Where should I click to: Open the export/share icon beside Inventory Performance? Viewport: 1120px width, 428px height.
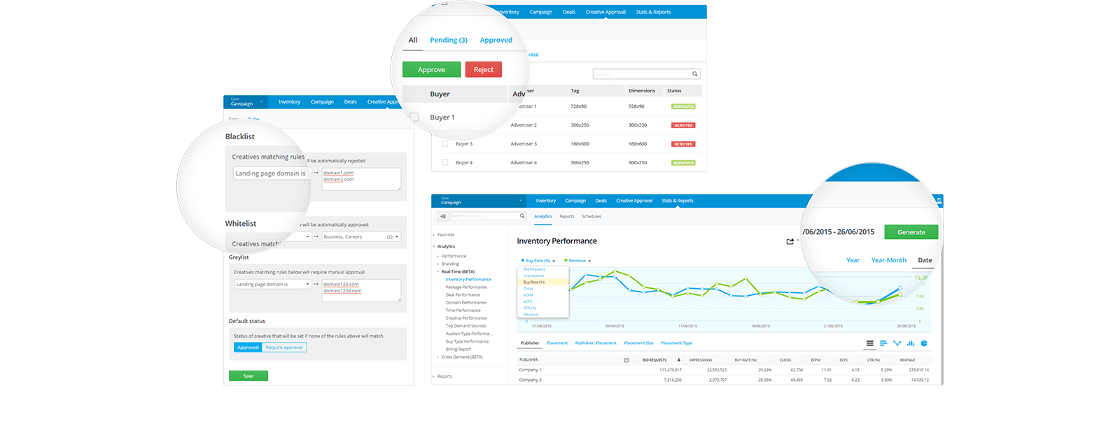790,241
